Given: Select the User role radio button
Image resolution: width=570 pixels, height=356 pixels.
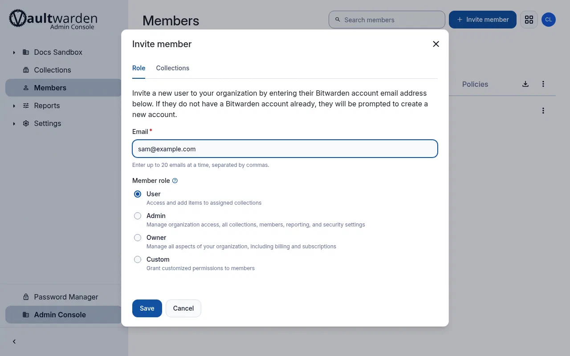Looking at the screenshot, I should 138,194.
